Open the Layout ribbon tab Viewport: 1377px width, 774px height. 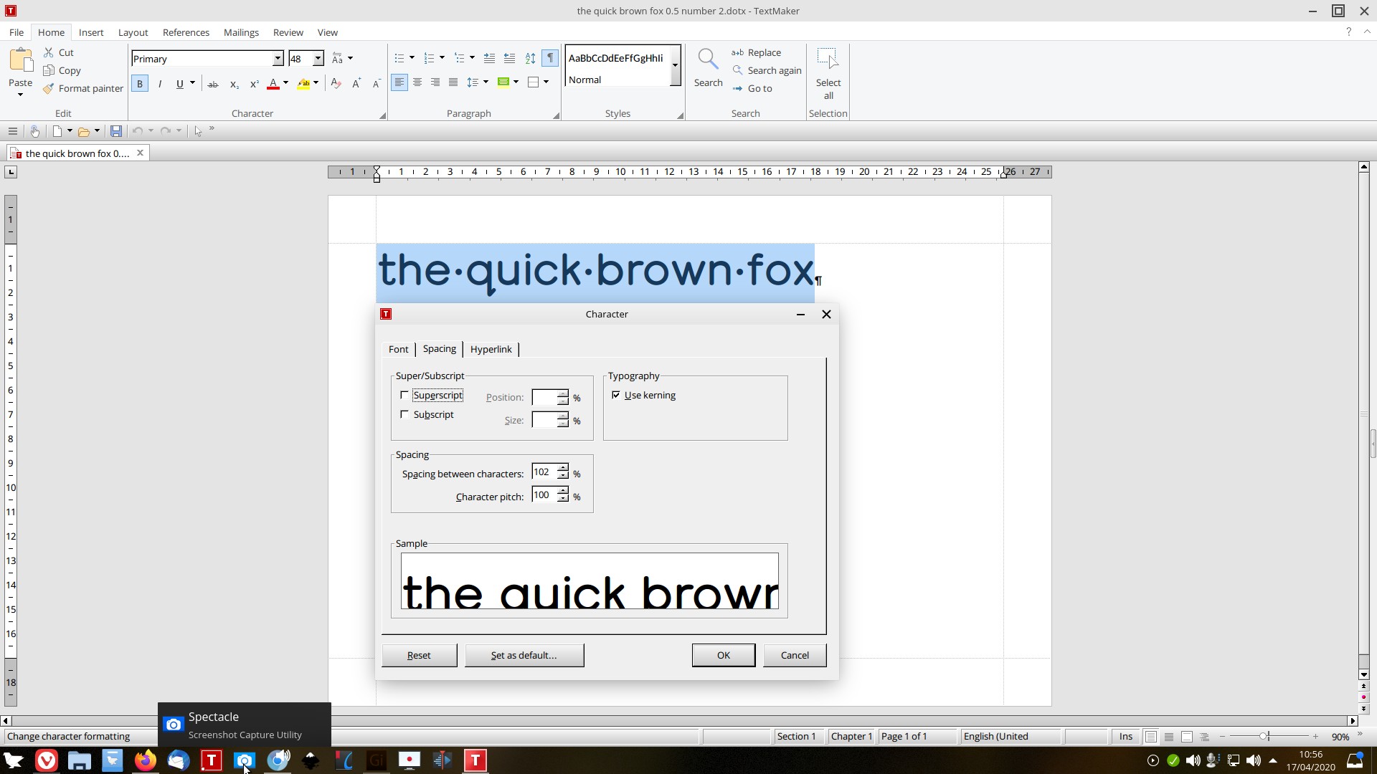click(x=133, y=32)
